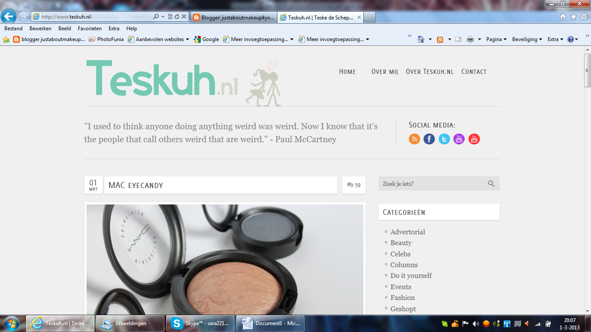Open the Facebook social media icon
The height and width of the screenshot is (332, 591).
[429, 139]
